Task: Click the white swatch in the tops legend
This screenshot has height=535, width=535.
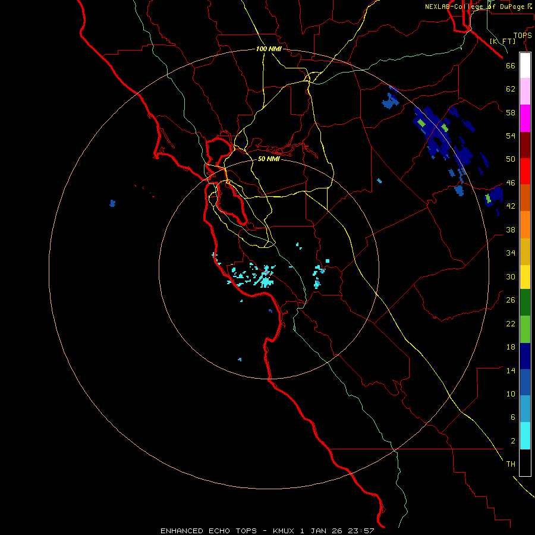Action: [525, 65]
